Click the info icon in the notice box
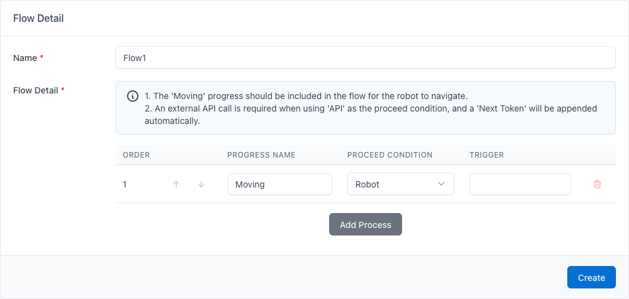 (x=133, y=96)
